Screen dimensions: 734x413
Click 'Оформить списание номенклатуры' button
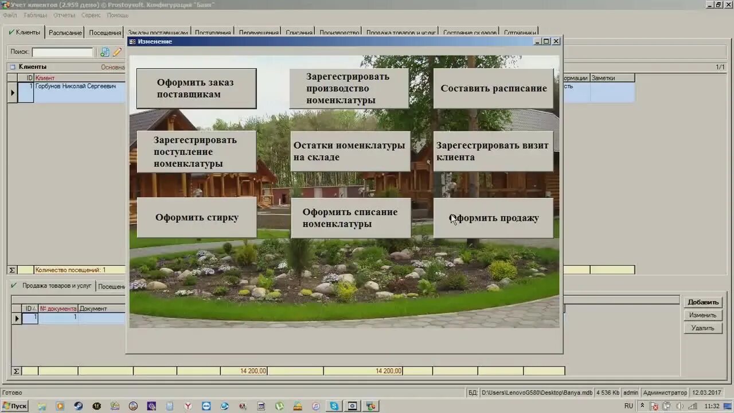click(350, 218)
